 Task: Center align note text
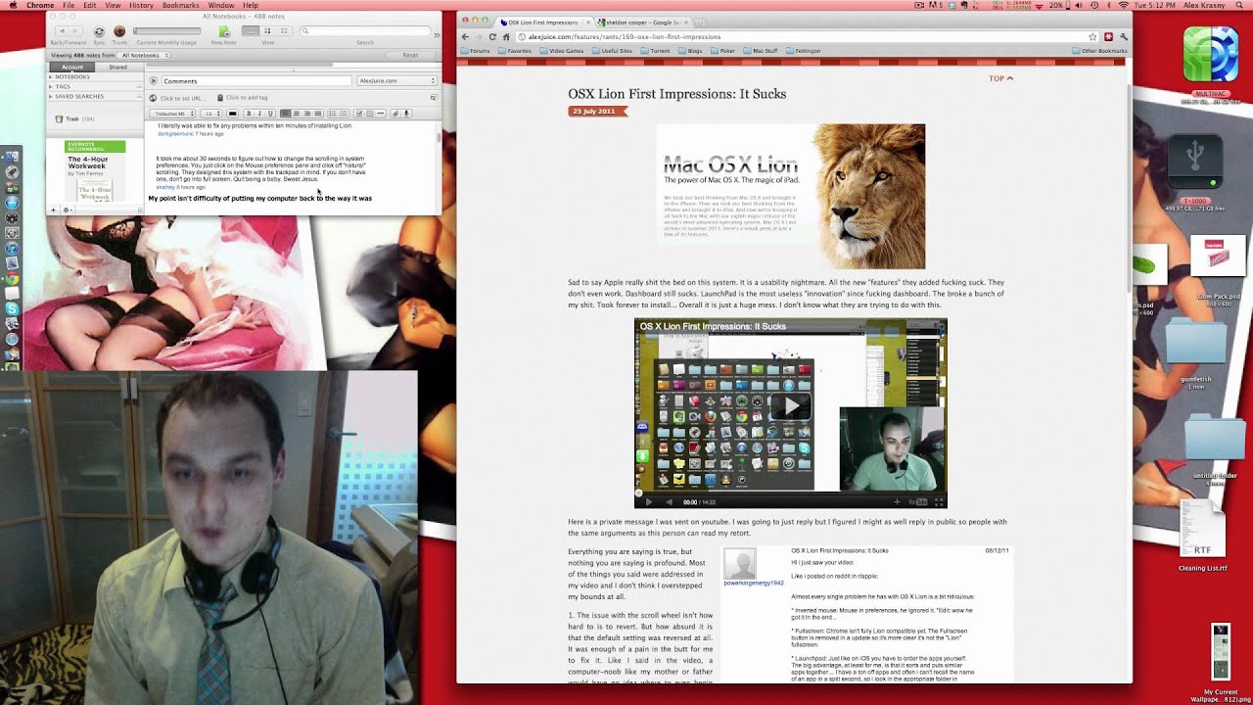point(297,114)
